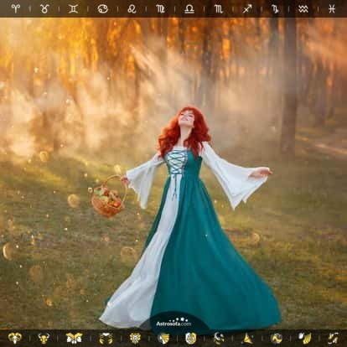
Task: Open the two fish Pisces icon in bottom bar
Action: pos(333,338)
